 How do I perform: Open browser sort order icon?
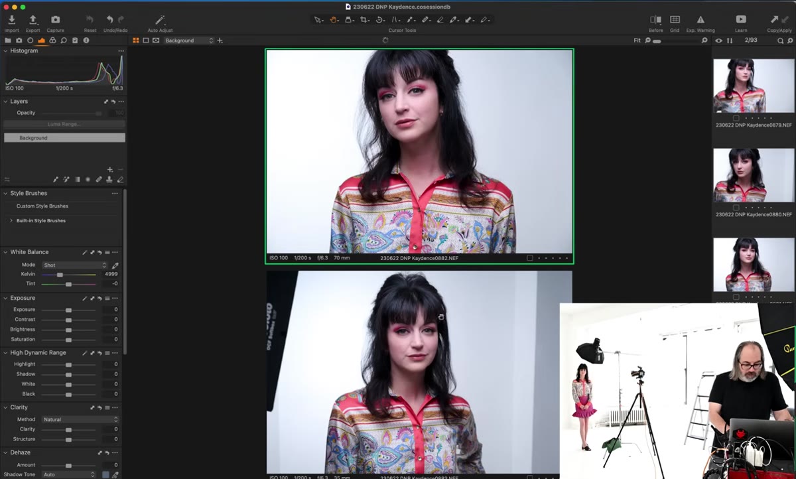pyautogui.click(x=730, y=40)
